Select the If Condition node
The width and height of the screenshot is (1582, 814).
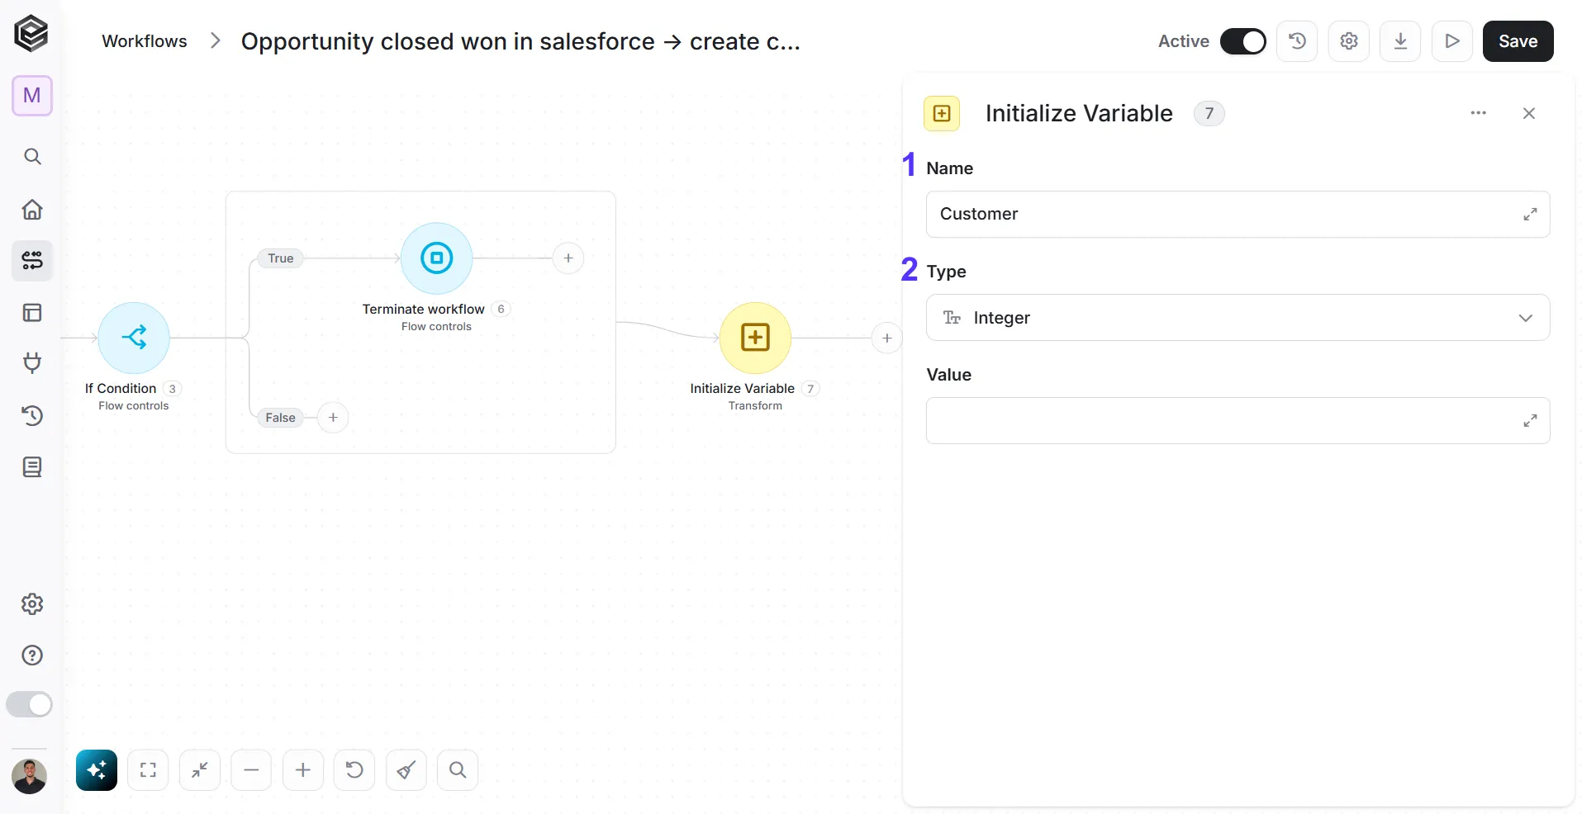pos(134,338)
